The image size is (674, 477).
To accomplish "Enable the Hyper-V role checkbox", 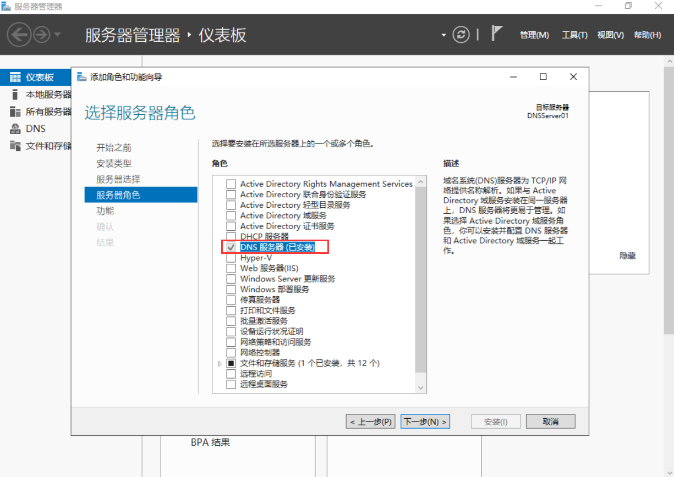I will 231,258.
